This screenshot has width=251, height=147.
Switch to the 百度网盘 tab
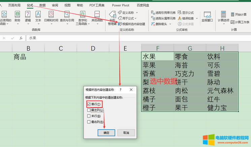[x=143, y=5]
